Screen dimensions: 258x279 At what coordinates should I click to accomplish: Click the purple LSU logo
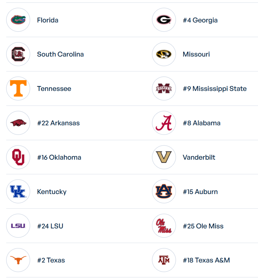18,226
